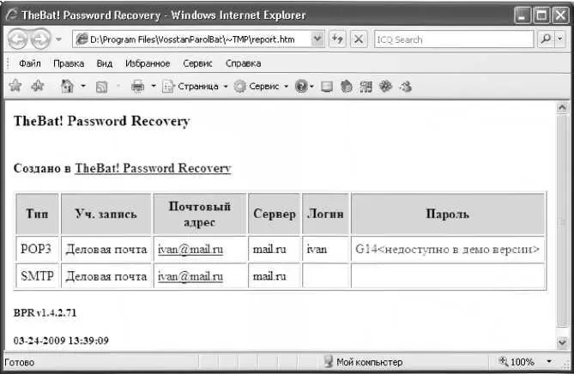Click the Internet Explorer title bar icon
The height and width of the screenshot is (374, 574).
coord(12,15)
